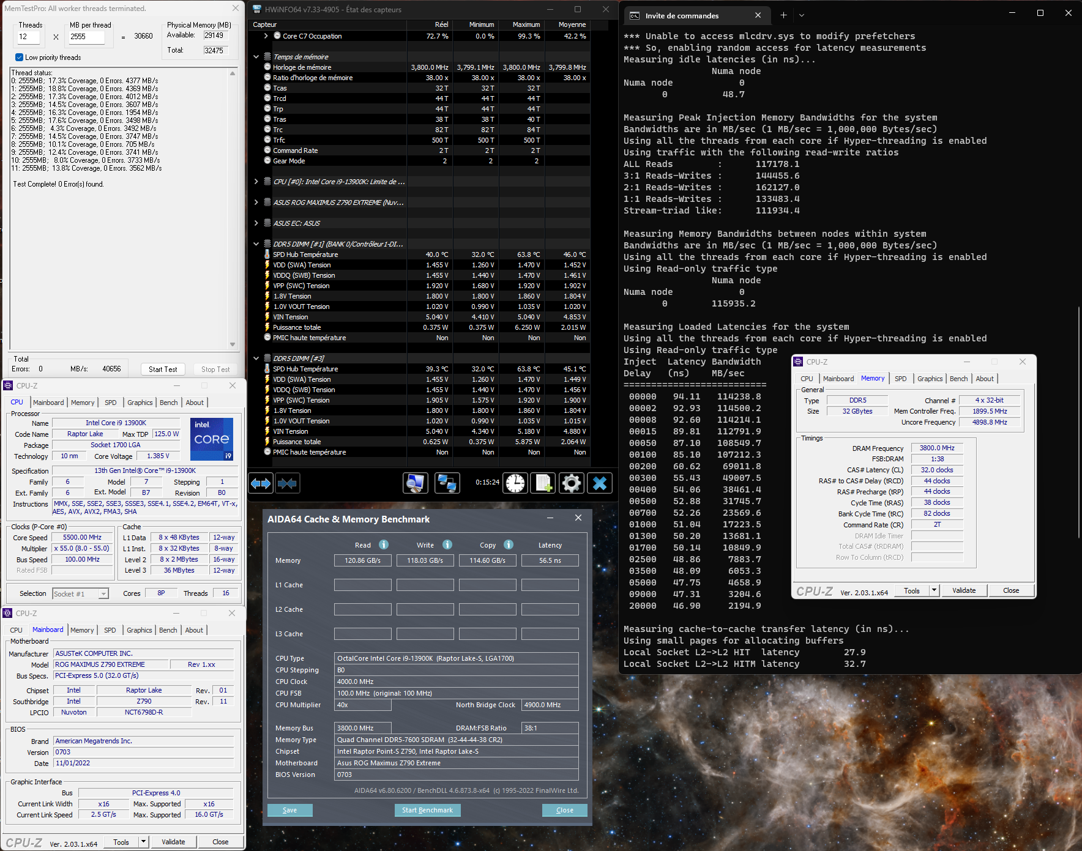Image resolution: width=1082 pixels, height=851 pixels.
Task: Click the info icon next to Copy in AIDA64
Action: click(509, 544)
